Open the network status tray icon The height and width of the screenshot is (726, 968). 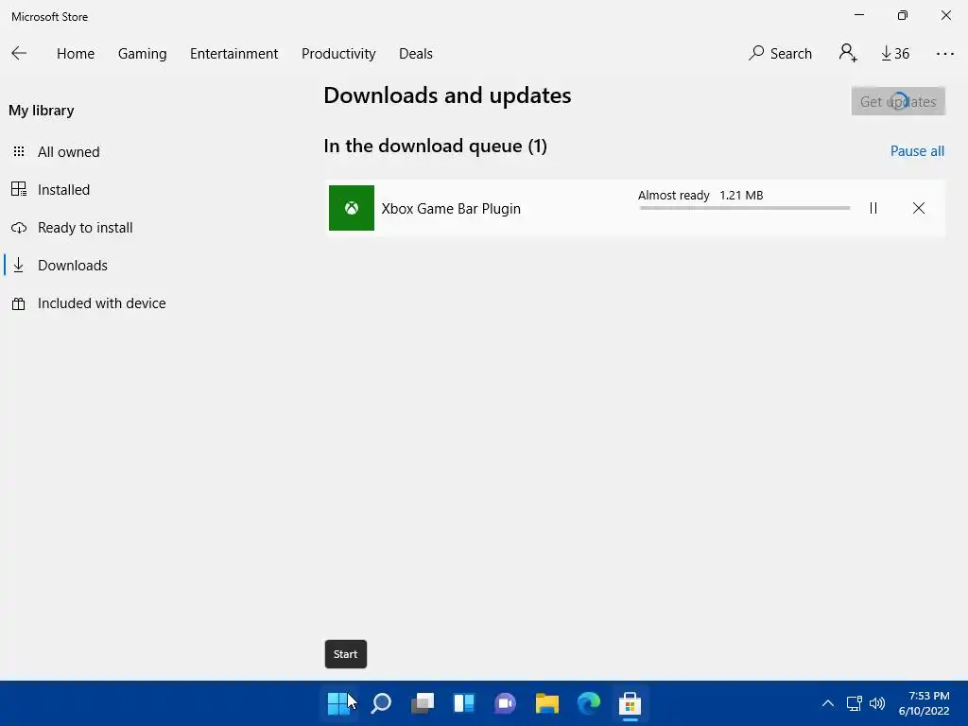854,703
